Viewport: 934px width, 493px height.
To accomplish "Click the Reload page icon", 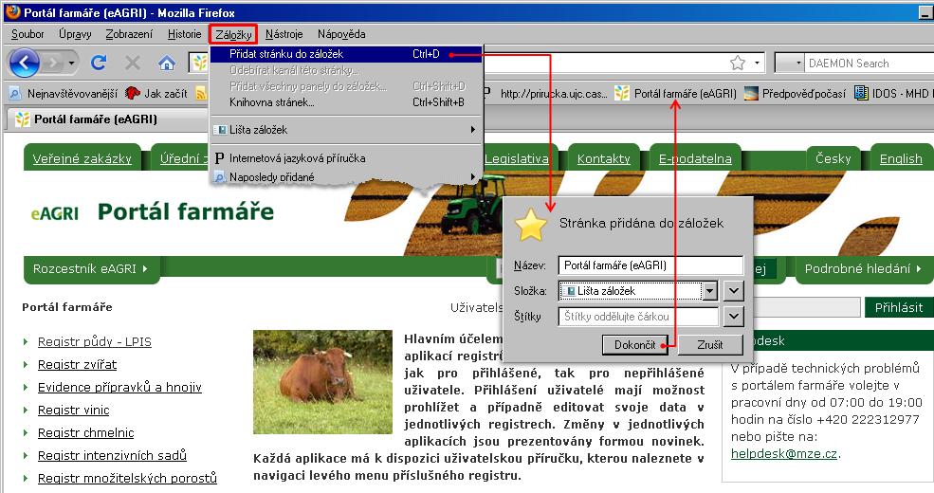I will tap(99, 62).
